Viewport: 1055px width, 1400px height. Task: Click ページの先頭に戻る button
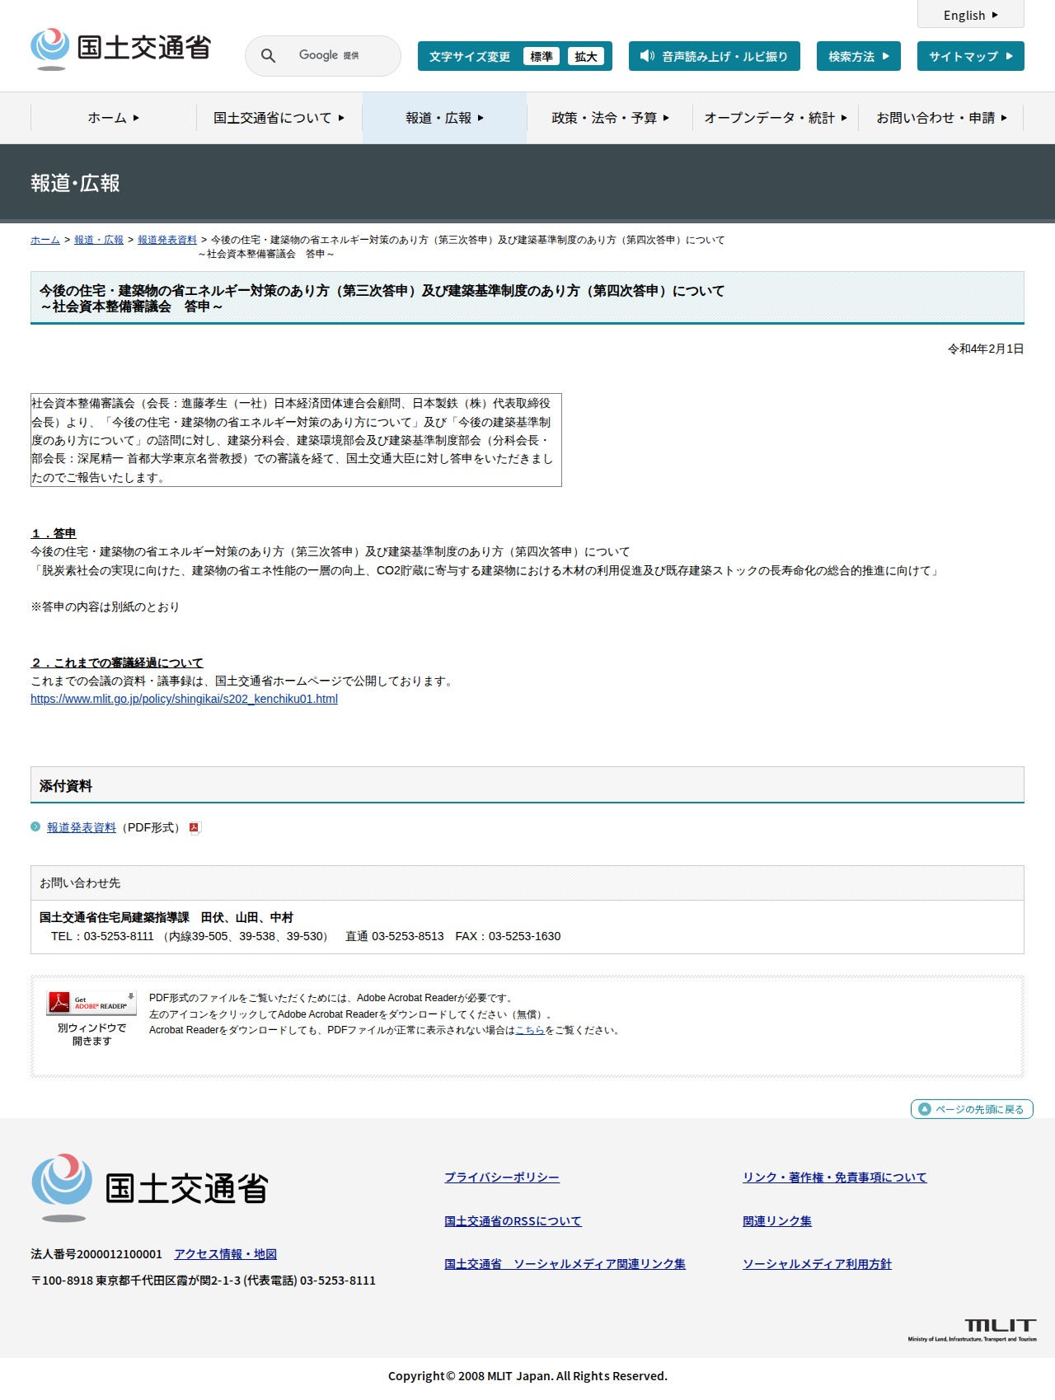coord(972,1109)
